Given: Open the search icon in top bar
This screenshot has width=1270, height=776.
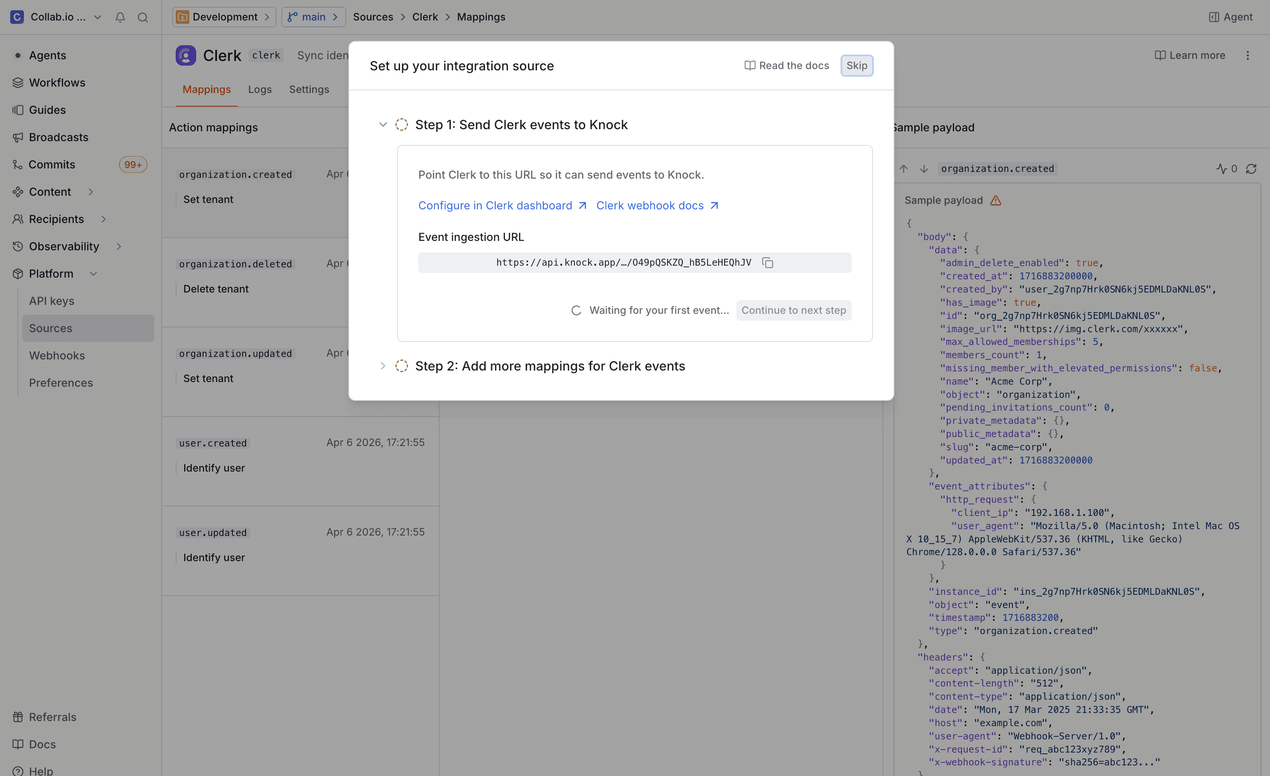Looking at the screenshot, I should coord(143,17).
